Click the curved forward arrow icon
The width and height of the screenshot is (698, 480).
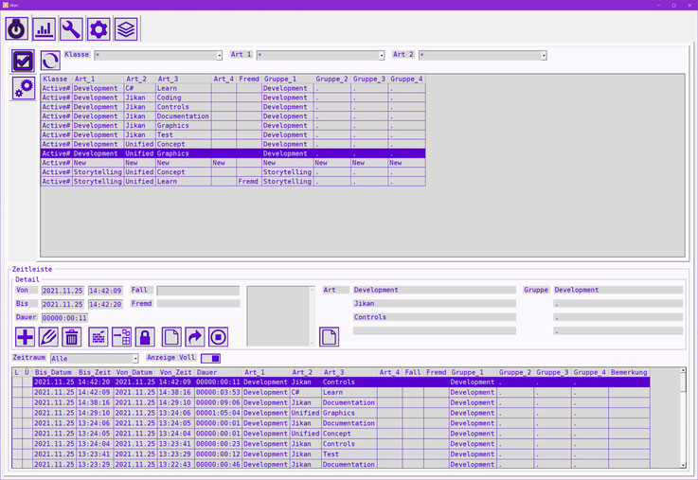coord(194,337)
